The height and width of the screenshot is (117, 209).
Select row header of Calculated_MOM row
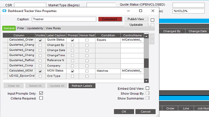coord(5,71)
